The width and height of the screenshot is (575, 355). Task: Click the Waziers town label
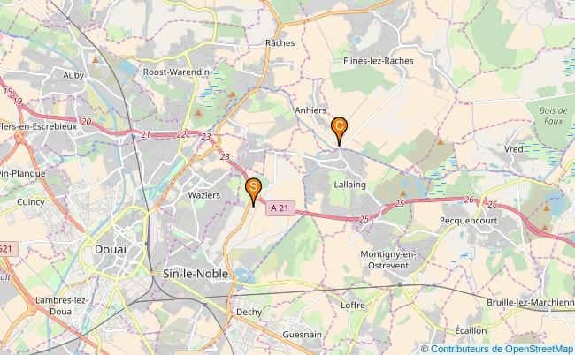204,195
